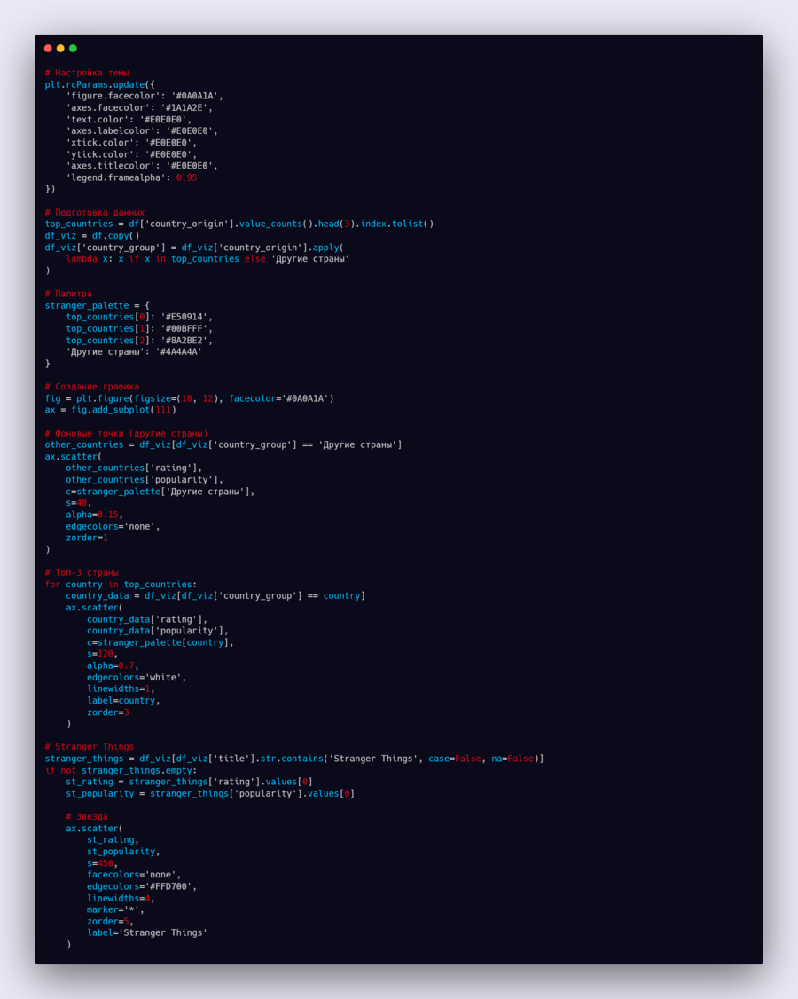The image size is (798, 999).
Task: Click the country_data['popularity'] argument line
Action: pyautogui.click(x=158, y=631)
